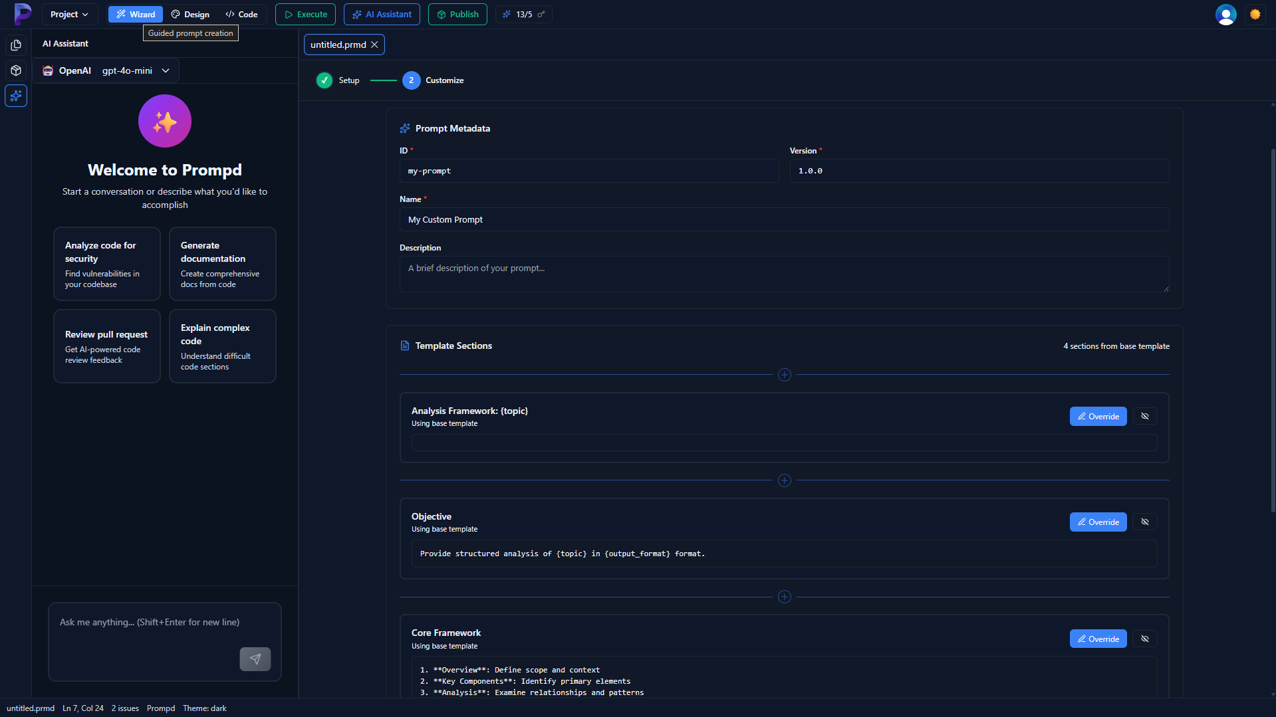Screen dimensions: 1276x717
Task: Hide the Objective section using its eye icon
Action: coord(1144,522)
